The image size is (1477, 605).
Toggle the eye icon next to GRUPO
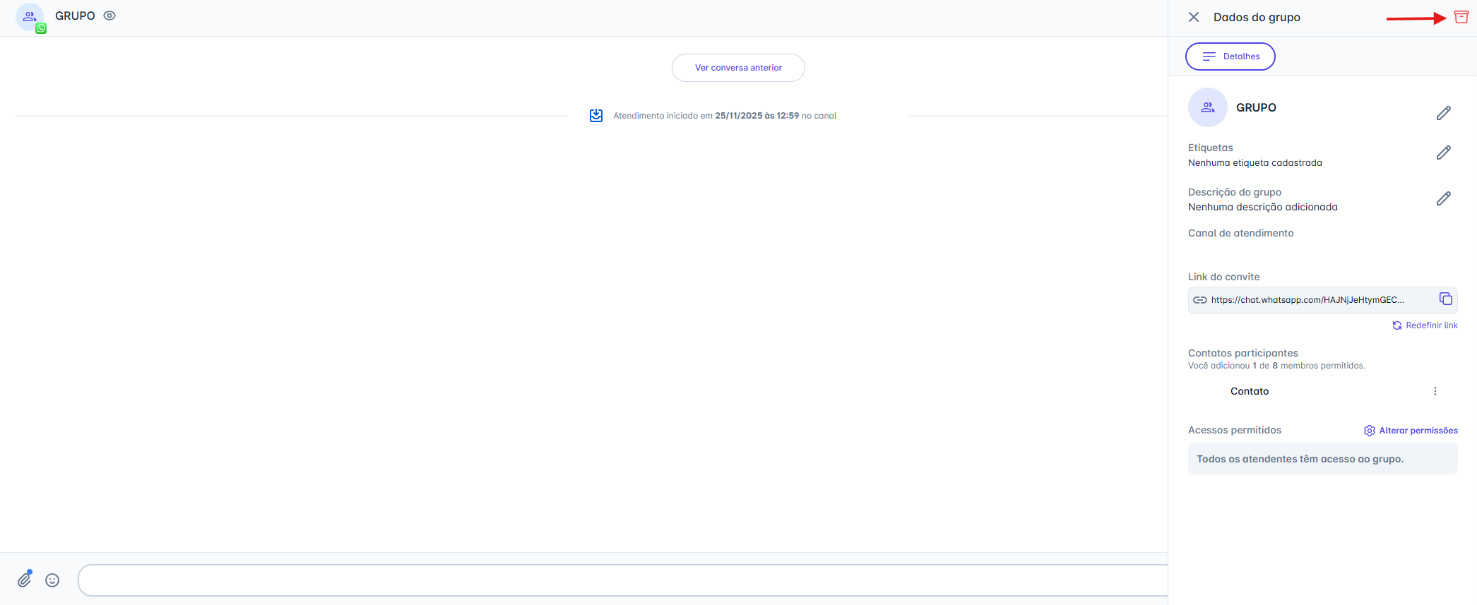pyautogui.click(x=109, y=16)
